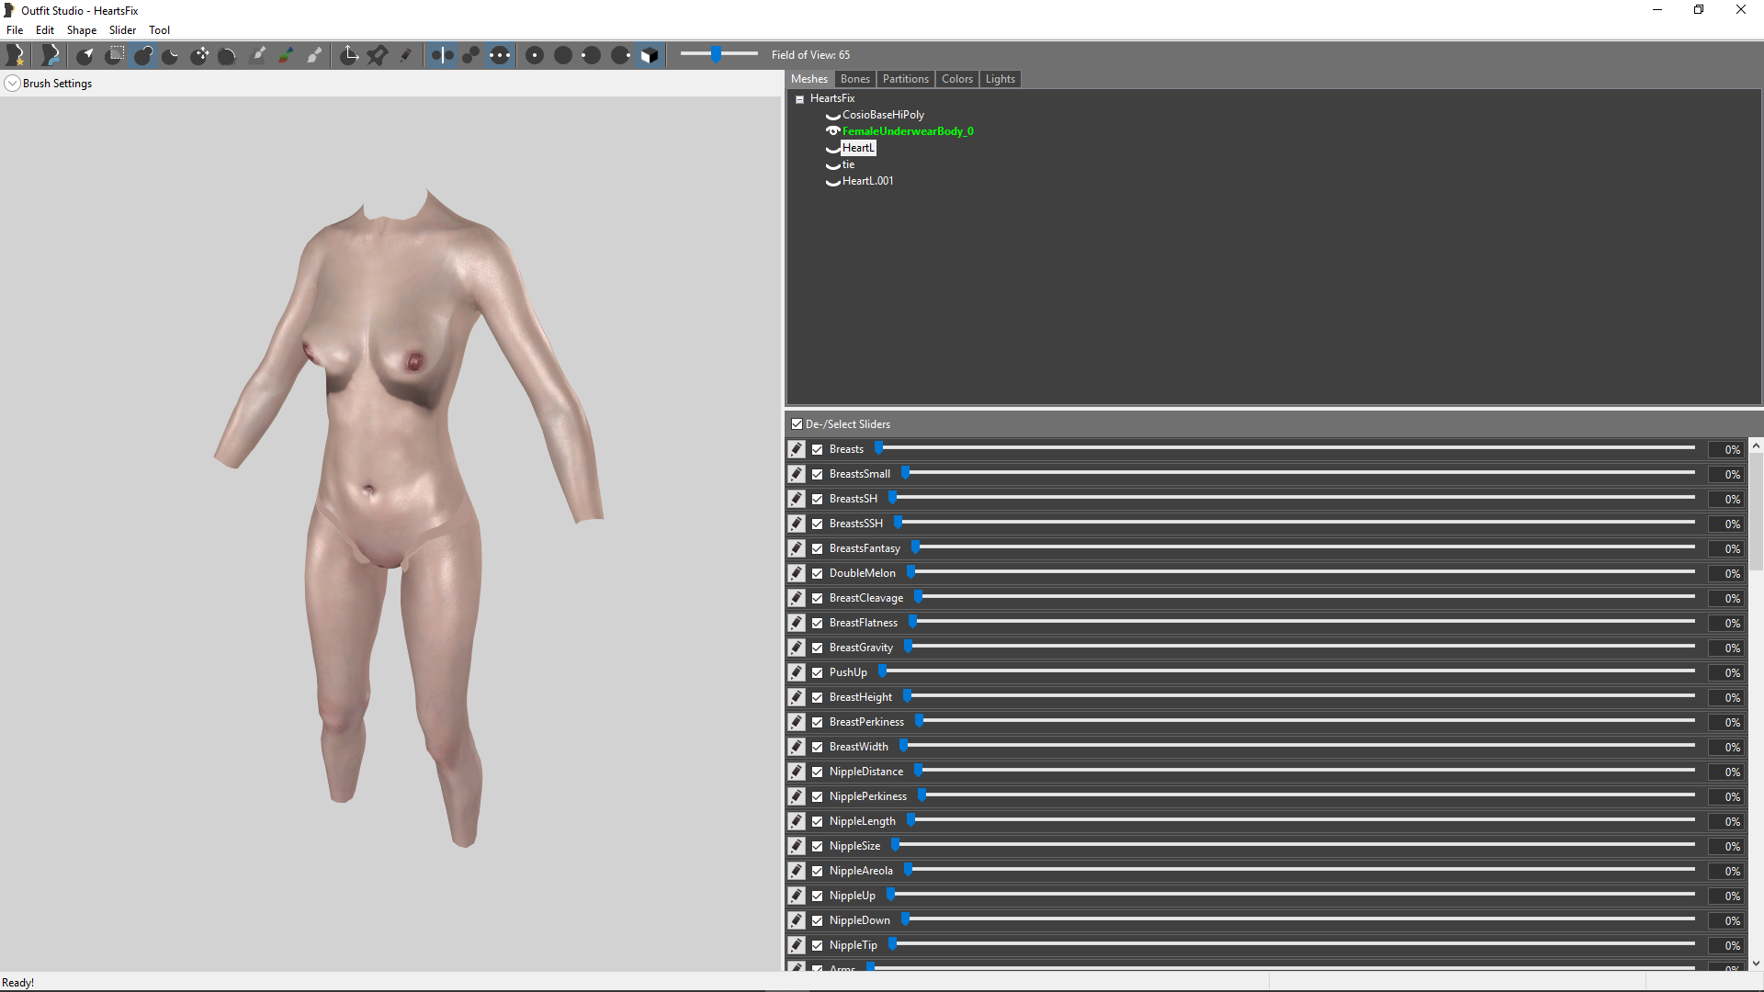Click the NippleAreola percentage value field
This screenshot has height=992, width=1764.
coord(1726,872)
